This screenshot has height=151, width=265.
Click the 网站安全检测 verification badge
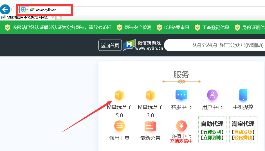pyautogui.click(x=134, y=27)
